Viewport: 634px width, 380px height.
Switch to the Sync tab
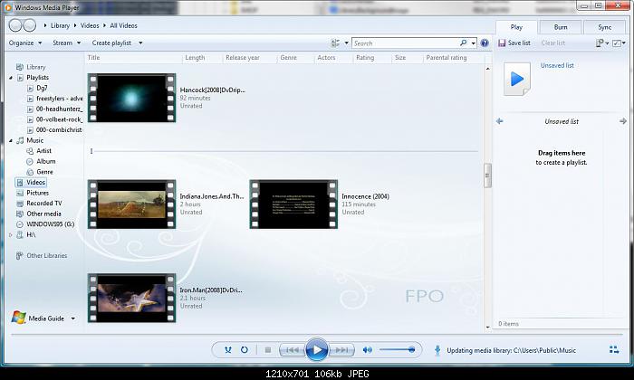(x=604, y=27)
